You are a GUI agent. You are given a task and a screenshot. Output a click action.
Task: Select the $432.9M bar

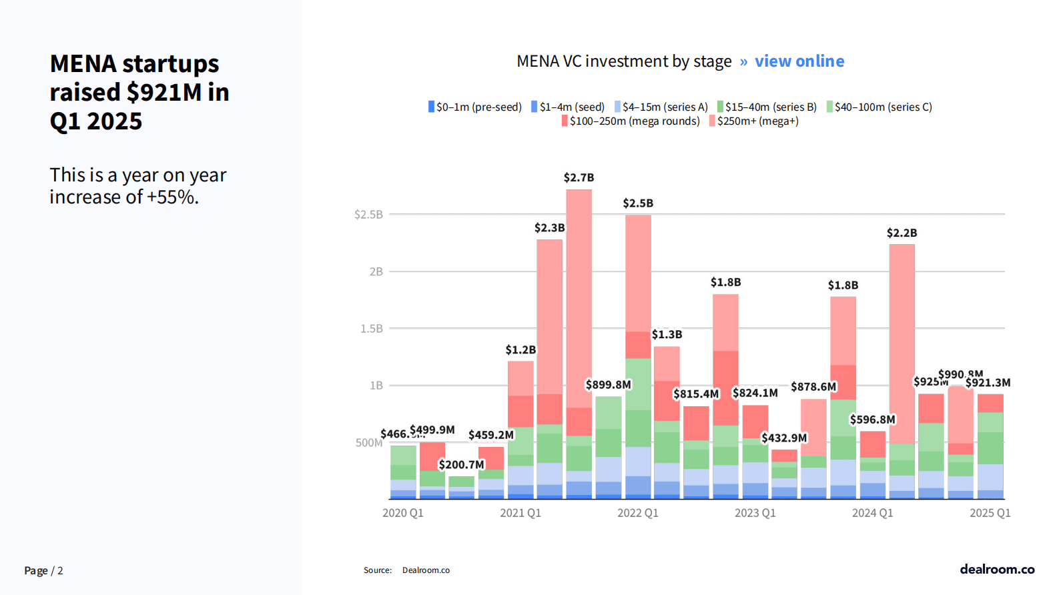784,474
